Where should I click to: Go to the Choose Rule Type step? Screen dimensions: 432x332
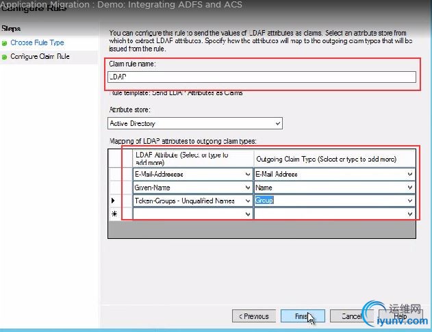37,42
